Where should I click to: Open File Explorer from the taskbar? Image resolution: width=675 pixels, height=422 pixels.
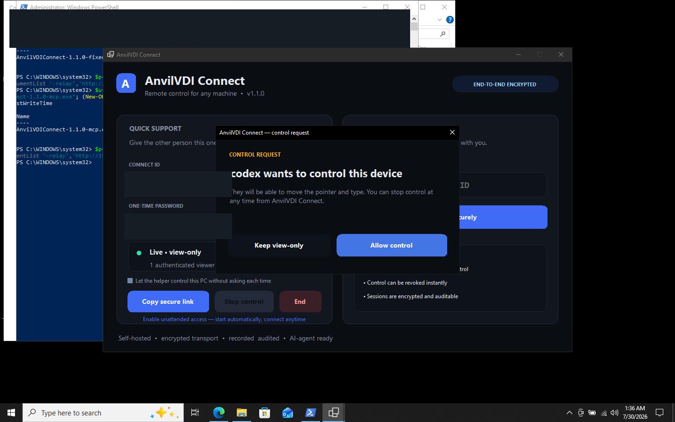point(242,413)
